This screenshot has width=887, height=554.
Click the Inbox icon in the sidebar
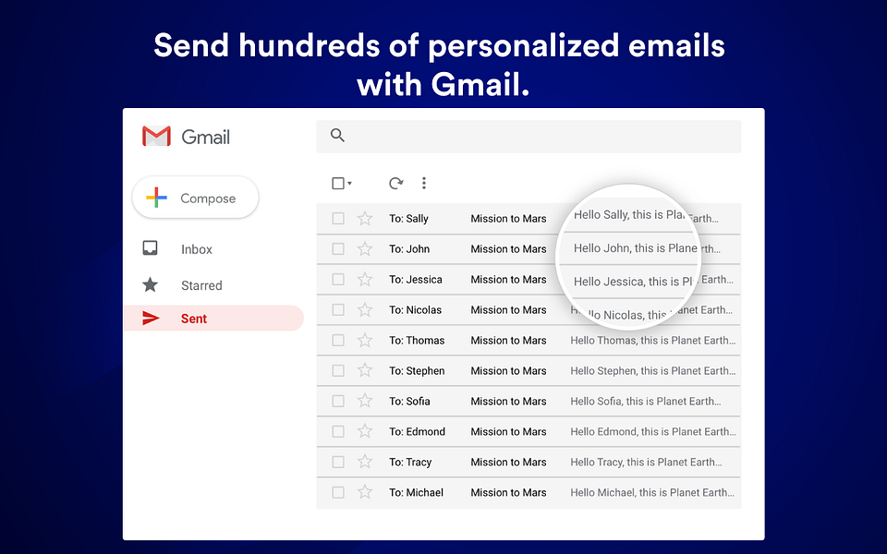(152, 248)
